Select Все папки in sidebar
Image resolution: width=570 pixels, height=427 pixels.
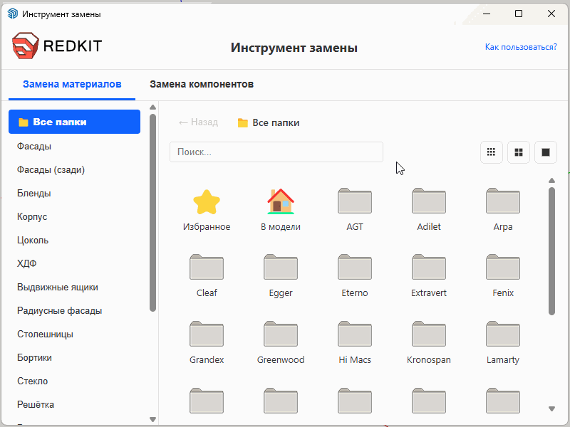75,122
